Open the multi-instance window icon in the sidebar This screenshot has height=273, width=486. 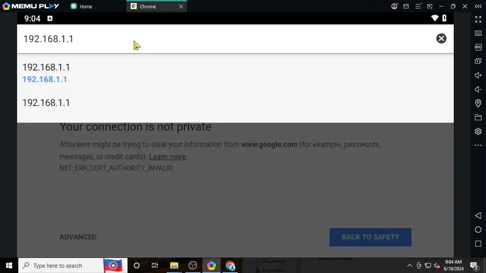(478, 61)
